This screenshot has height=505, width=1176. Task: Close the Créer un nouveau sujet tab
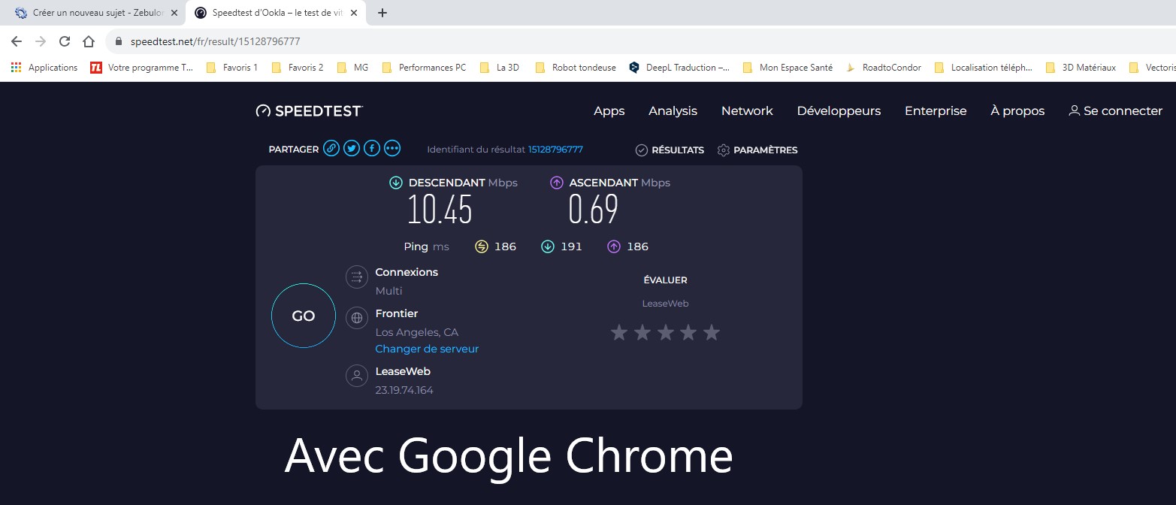coord(174,13)
